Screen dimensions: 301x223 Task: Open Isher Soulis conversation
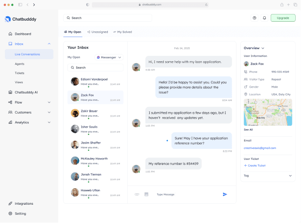coord(95,129)
